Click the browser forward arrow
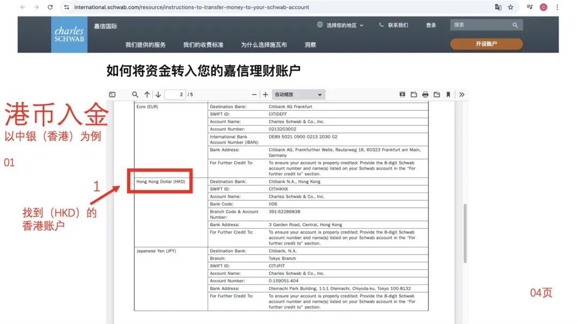Image resolution: width=577 pixels, height=324 pixels. [36, 7]
